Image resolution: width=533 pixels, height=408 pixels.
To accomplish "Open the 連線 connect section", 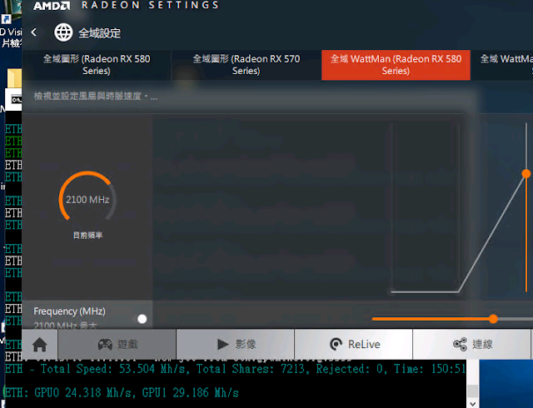I will (472, 345).
